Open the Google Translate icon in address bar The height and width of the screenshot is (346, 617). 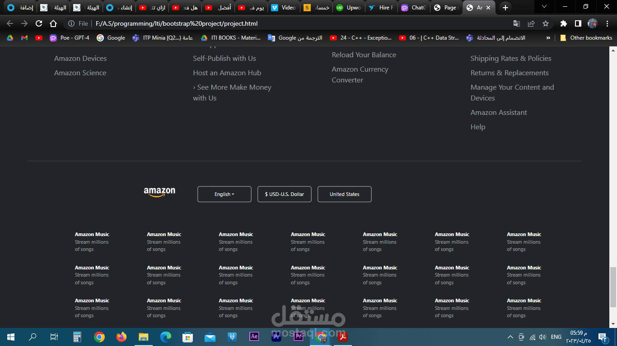point(517,23)
